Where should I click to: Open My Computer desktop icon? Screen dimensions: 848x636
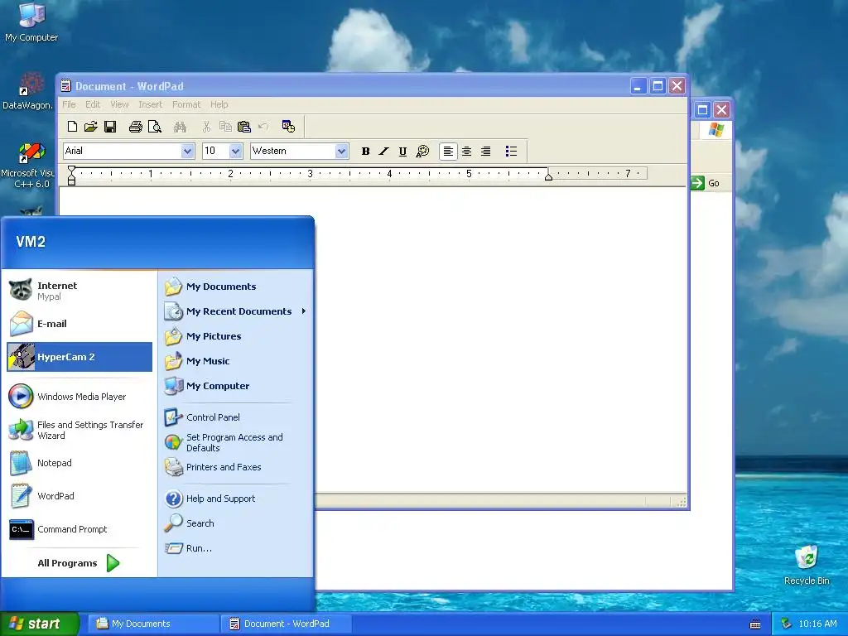(31, 22)
